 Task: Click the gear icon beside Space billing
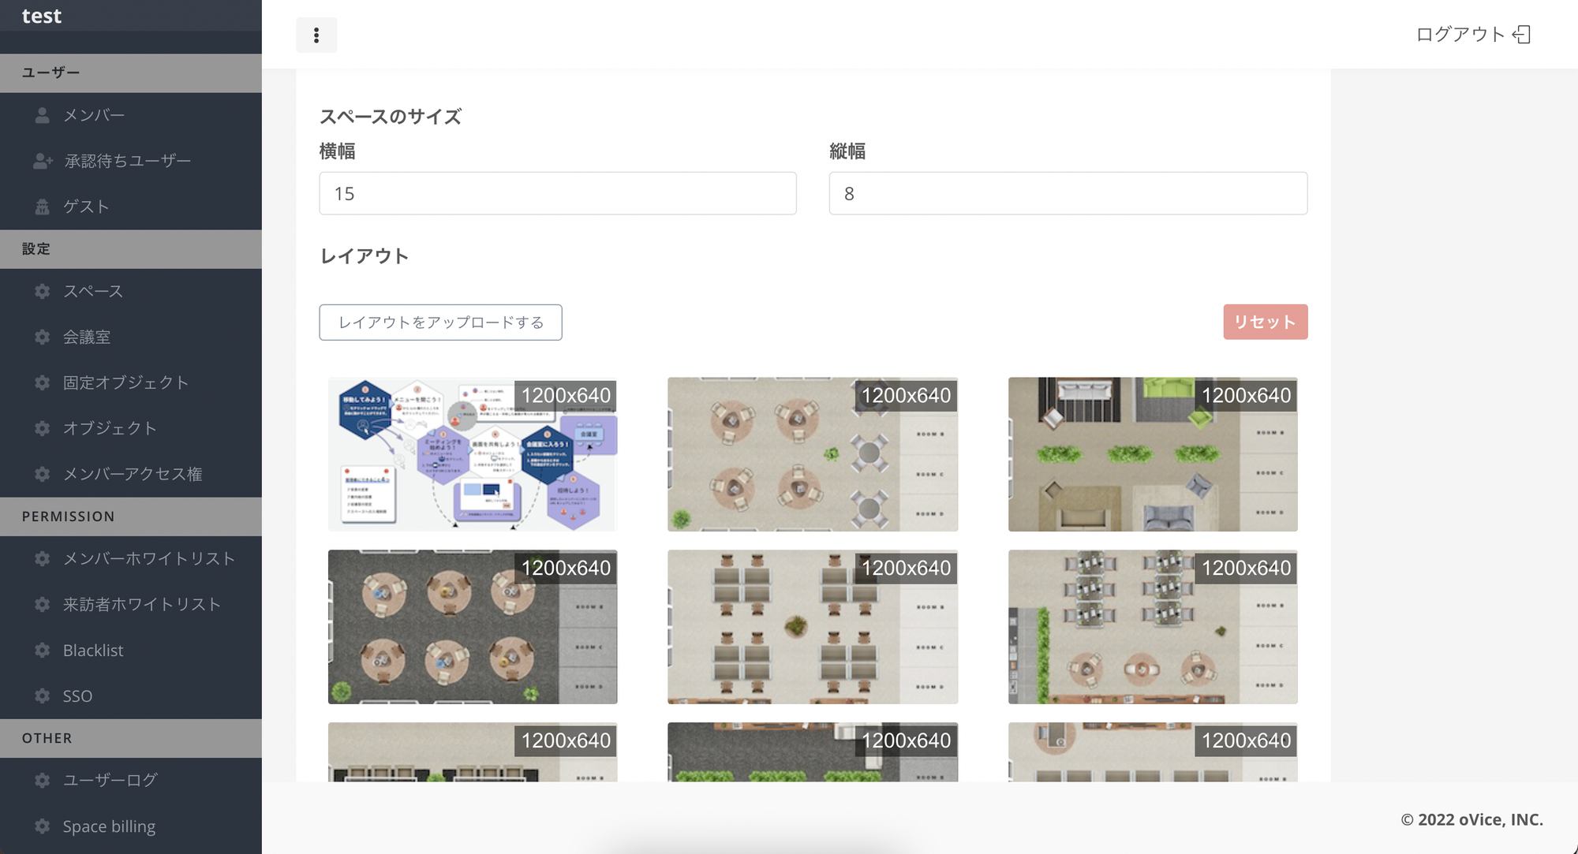click(x=43, y=826)
